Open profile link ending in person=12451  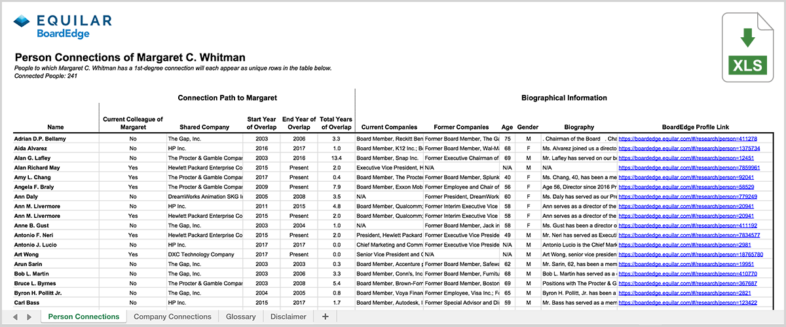pyautogui.click(x=686, y=158)
